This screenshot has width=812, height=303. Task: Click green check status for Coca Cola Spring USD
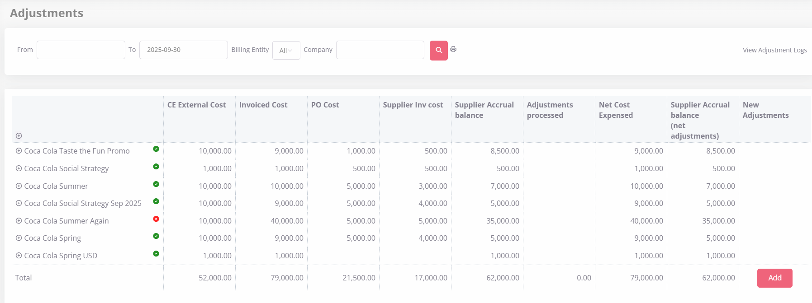tap(156, 254)
